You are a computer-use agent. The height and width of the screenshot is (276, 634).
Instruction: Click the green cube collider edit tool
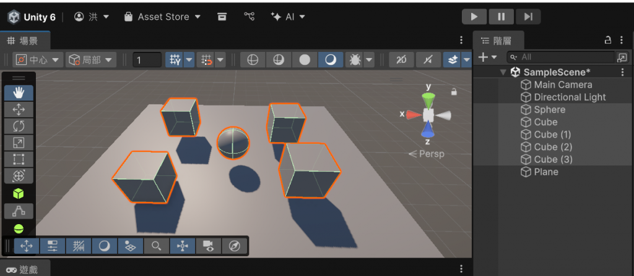tap(19, 194)
